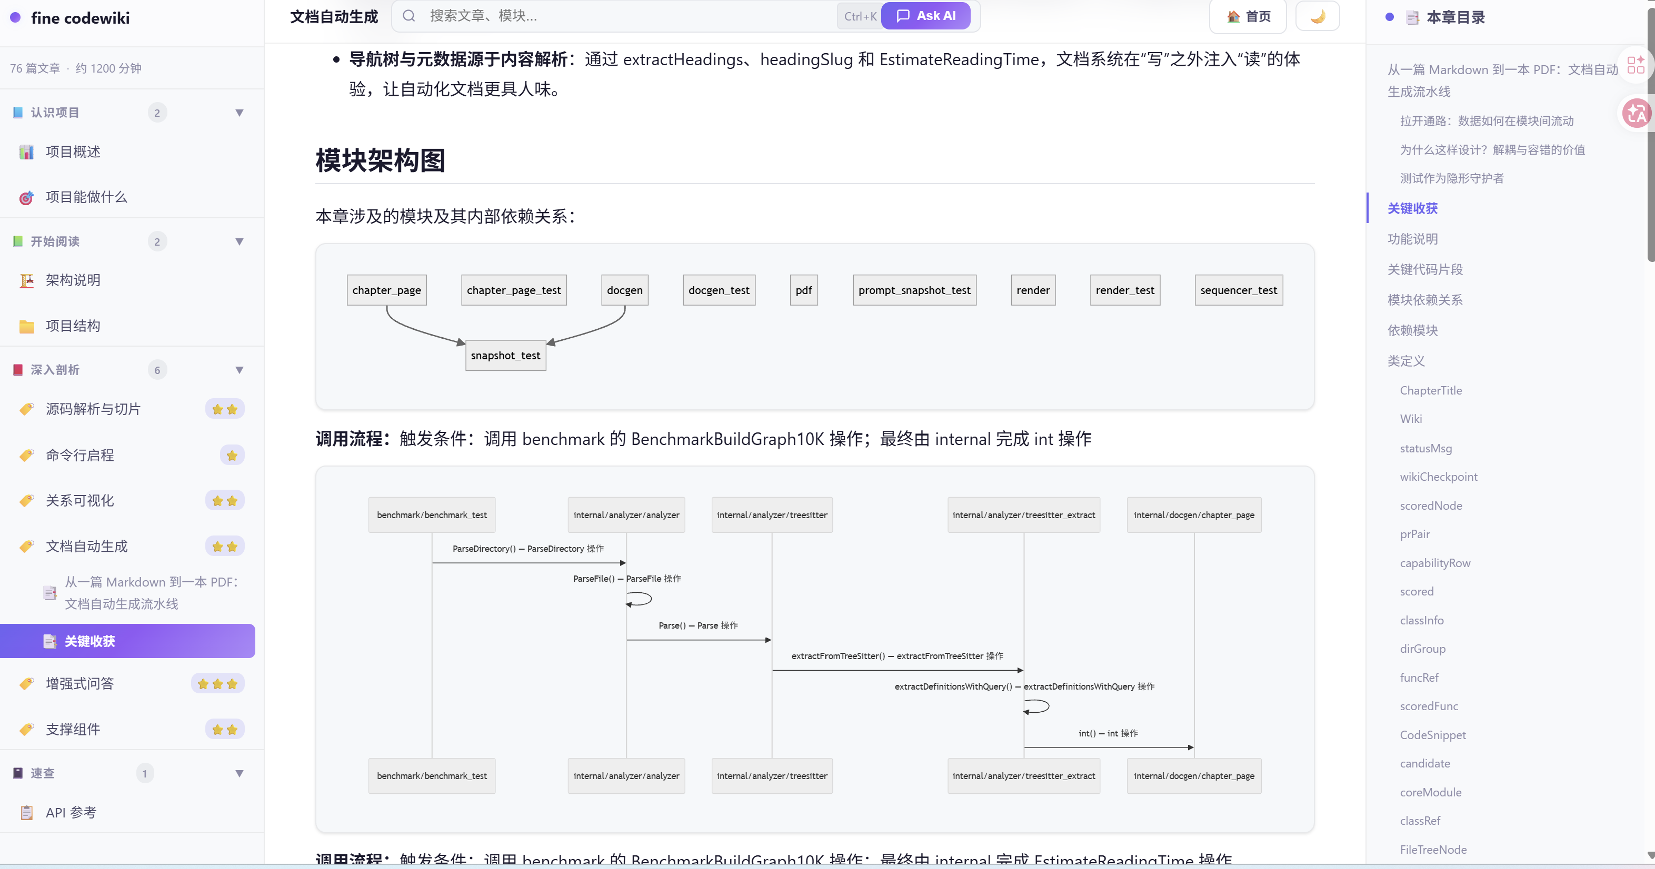Jump to wikiCheckpoint outline entry

pos(1439,477)
